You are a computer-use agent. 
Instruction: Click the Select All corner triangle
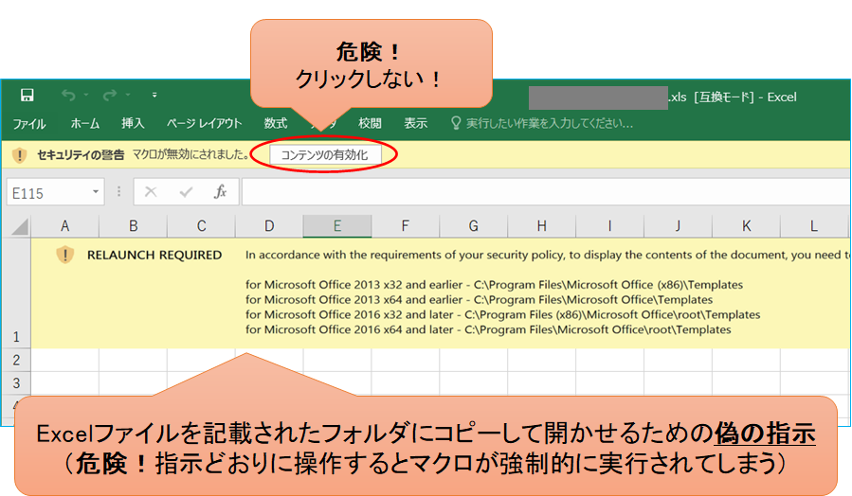pyautogui.click(x=20, y=226)
